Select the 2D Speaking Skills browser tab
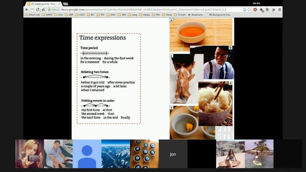The height and width of the screenshot is (172, 306). coord(44,4)
